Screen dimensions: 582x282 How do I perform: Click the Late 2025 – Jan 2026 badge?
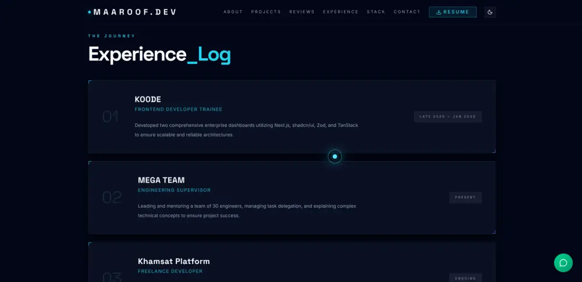click(x=448, y=116)
